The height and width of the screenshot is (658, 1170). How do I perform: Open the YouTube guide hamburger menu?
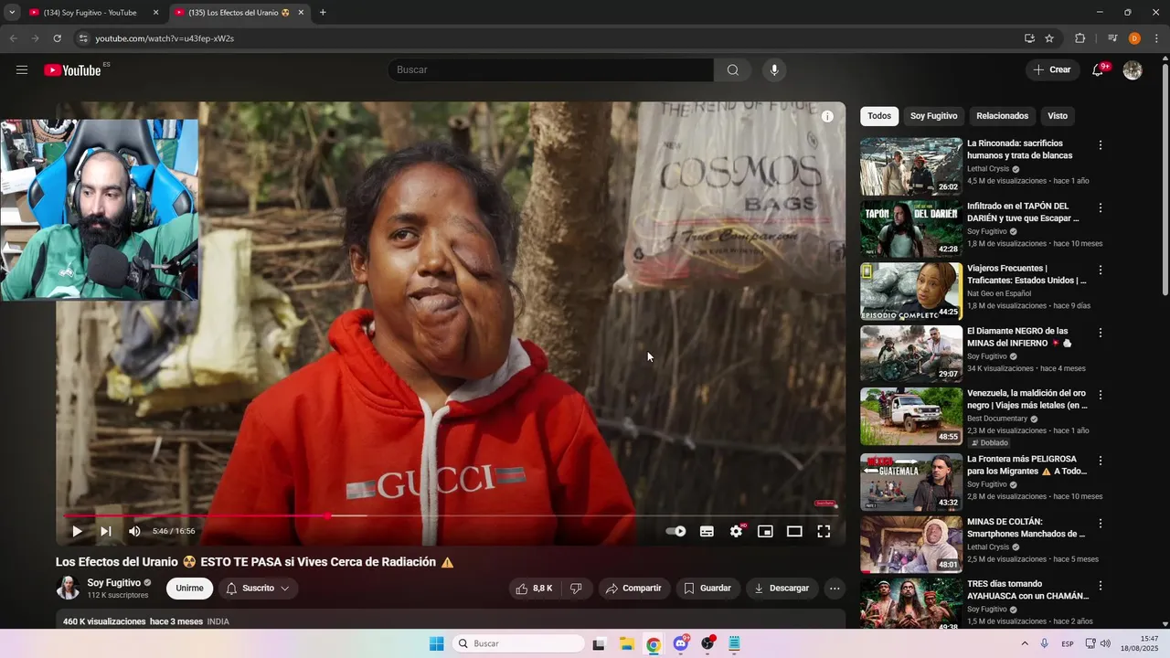pyautogui.click(x=22, y=70)
